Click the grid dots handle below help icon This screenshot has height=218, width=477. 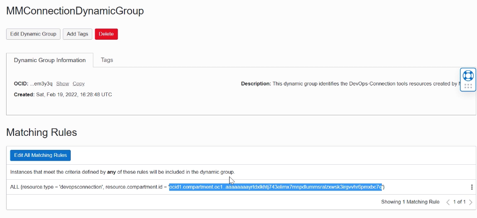point(468,86)
